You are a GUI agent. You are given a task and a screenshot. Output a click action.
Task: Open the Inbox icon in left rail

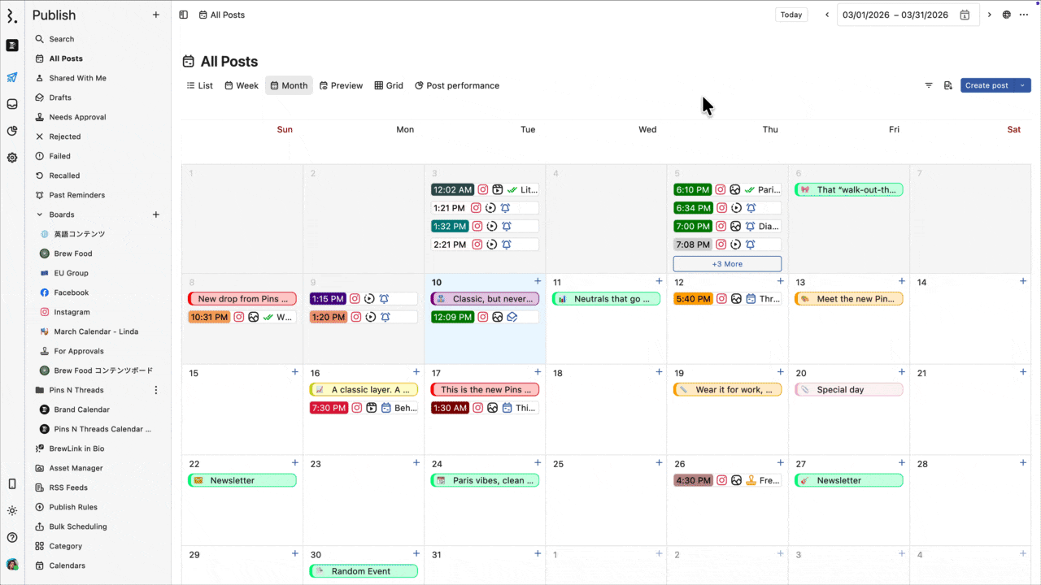12,104
